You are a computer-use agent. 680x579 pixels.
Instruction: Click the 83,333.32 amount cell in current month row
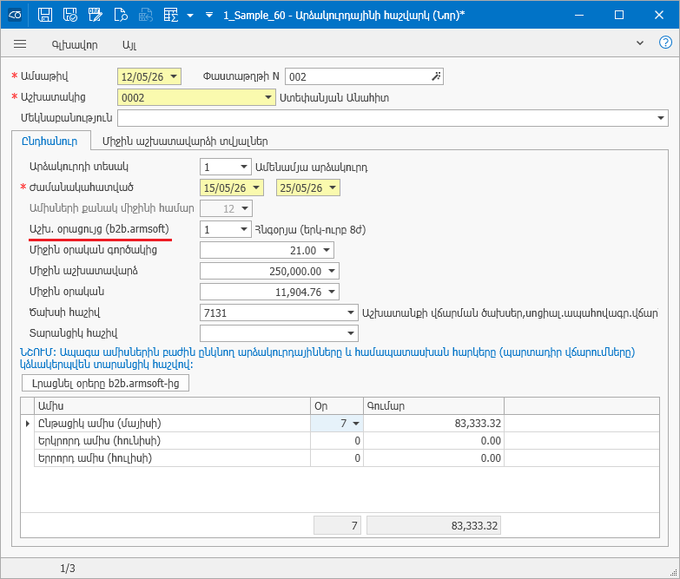pos(433,424)
